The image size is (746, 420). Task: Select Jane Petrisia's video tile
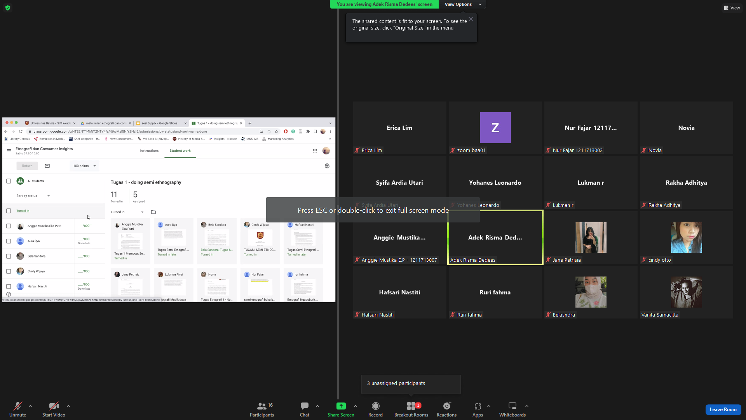591,238
